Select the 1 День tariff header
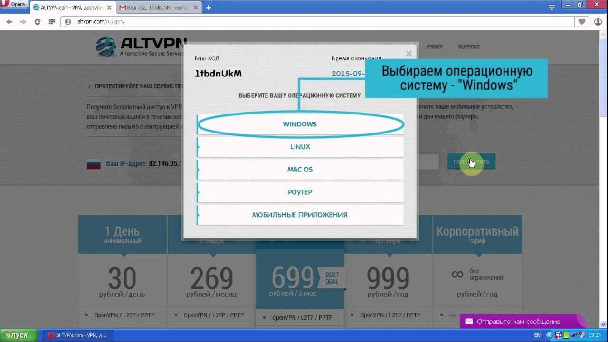Viewport: 608px width, 342px height. click(x=123, y=234)
